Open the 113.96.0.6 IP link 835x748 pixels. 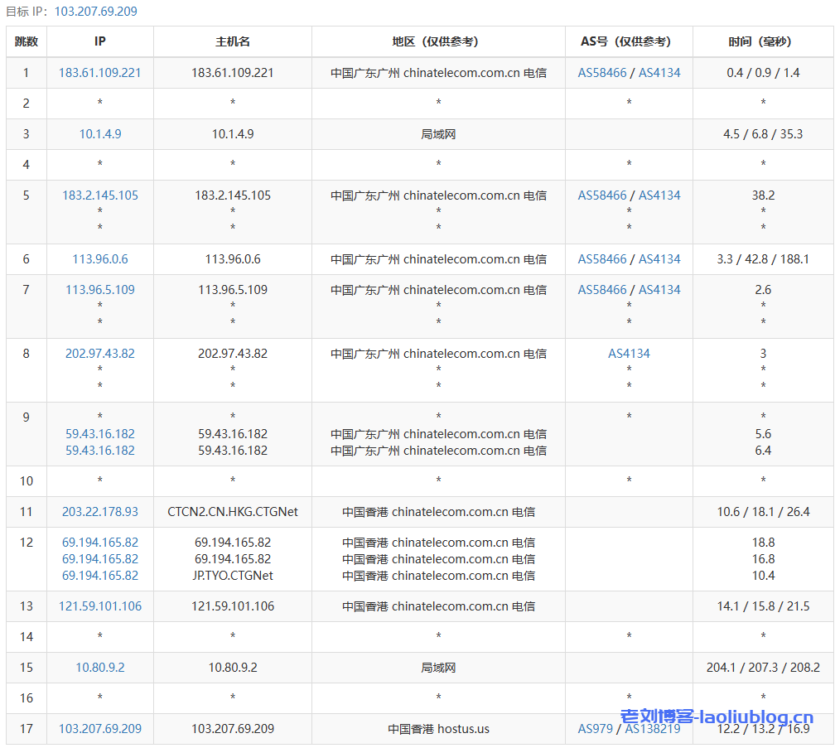99,259
